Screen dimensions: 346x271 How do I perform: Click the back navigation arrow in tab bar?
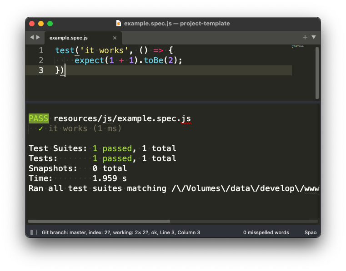click(32, 38)
